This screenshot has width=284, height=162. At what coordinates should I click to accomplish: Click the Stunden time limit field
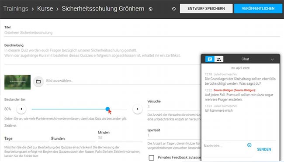73,138
